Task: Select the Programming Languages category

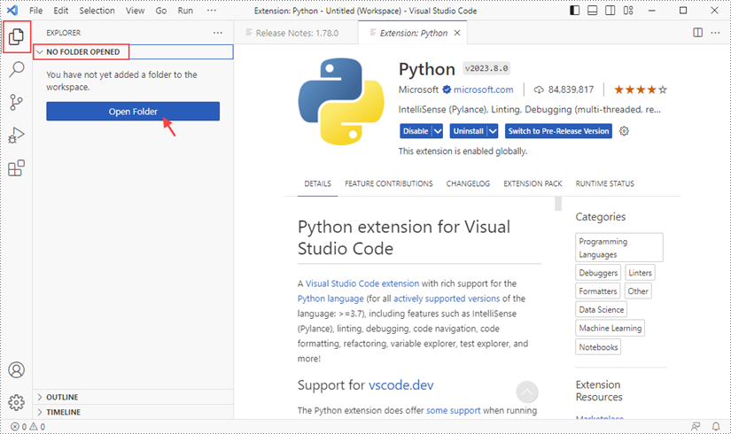Action: click(x=619, y=247)
